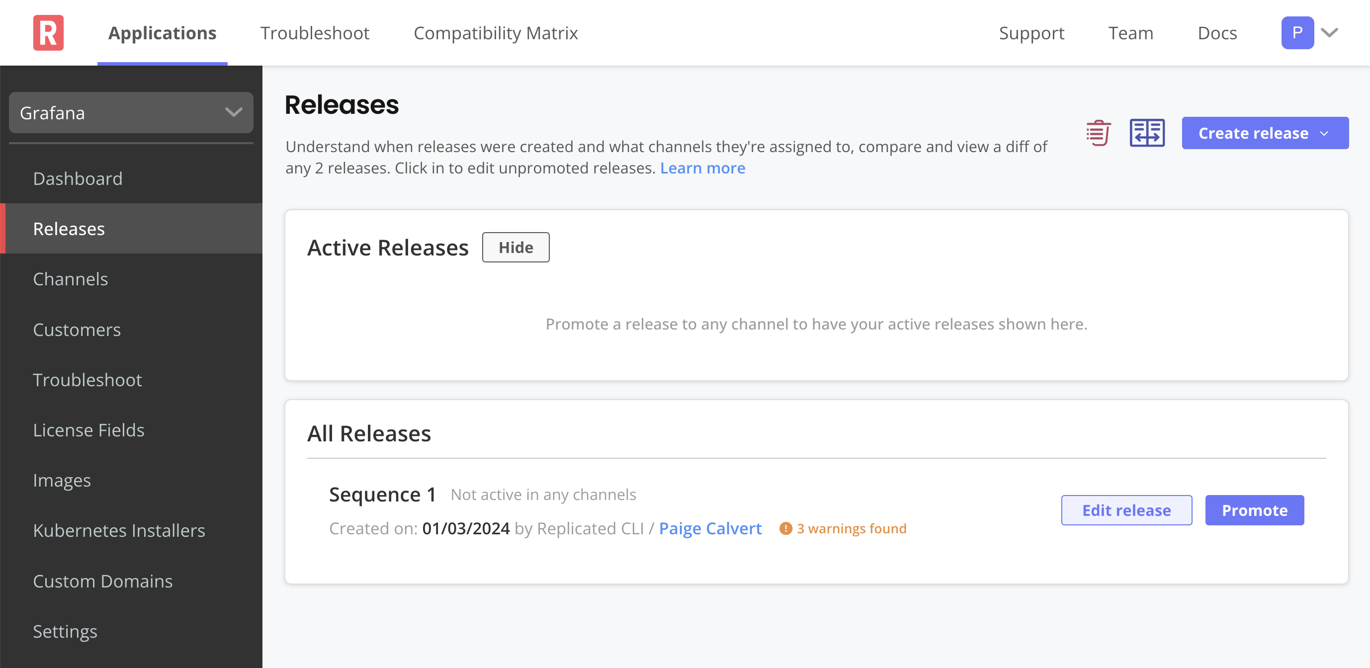The height and width of the screenshot is (668, 1370).
Task: Click the Edit release button for Sequence 1
Action: pyautogui.click(x=1127, y=510)
